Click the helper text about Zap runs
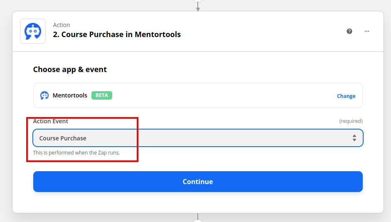The height and width of the screenshot is (222, 391). click(76, 153)
